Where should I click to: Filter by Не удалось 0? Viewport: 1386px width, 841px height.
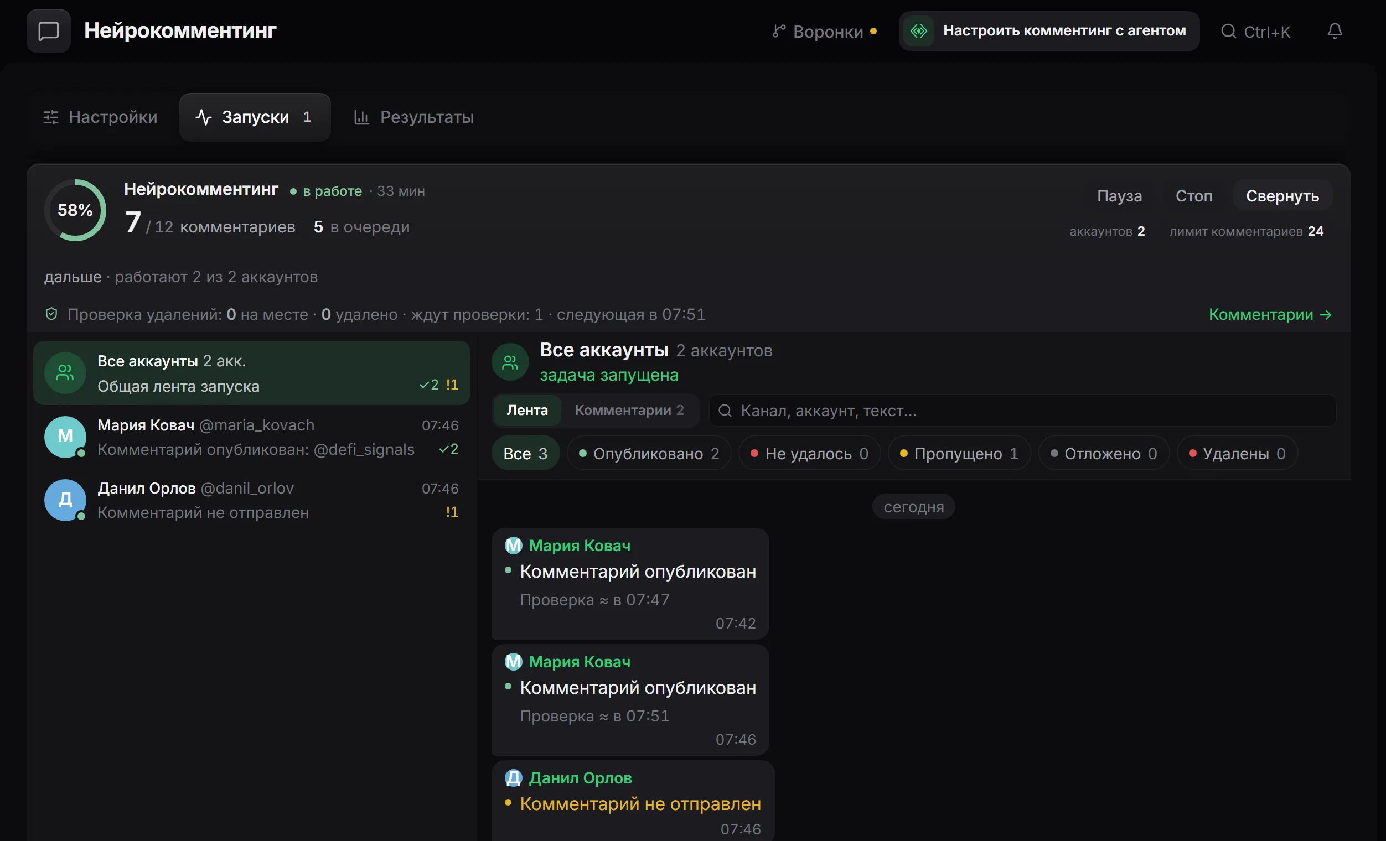pos(809,453)
